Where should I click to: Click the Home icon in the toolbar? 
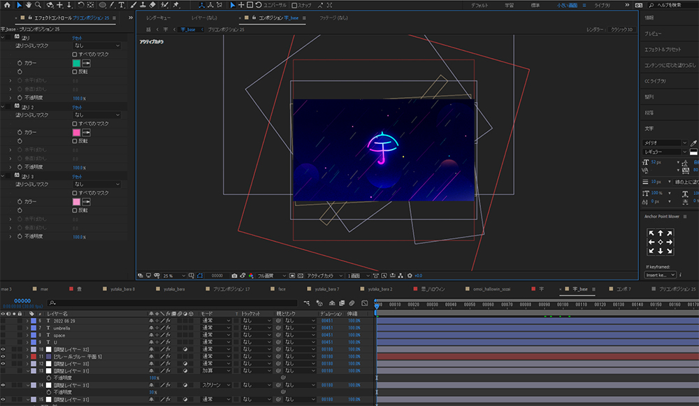pos(8,5)
